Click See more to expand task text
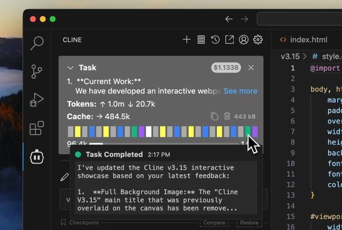The width and height of the screenshot is (342, 230). coord(240,91)
